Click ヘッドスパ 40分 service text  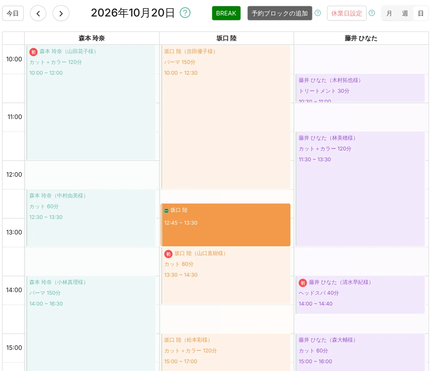(x=319, y=293)
